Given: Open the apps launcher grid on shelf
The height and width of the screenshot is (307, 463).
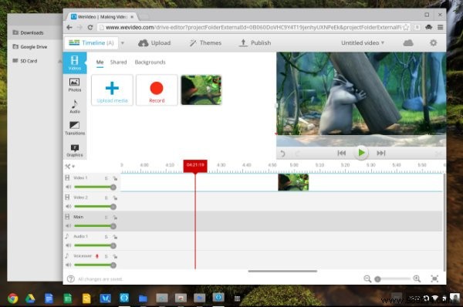Looking at the screenshot, I should click(237, 299).
